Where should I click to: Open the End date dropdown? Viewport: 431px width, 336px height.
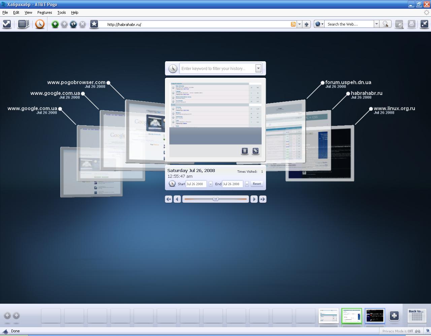[x=247, y=184]
